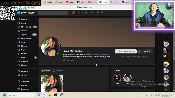Show hidden system tray icons
Screen dimensions: 175x98
(x=142, y=95)
